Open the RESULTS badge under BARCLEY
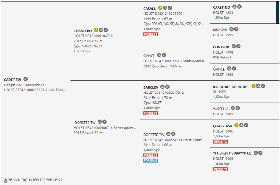The image size is (280, 185). point(150,113)
